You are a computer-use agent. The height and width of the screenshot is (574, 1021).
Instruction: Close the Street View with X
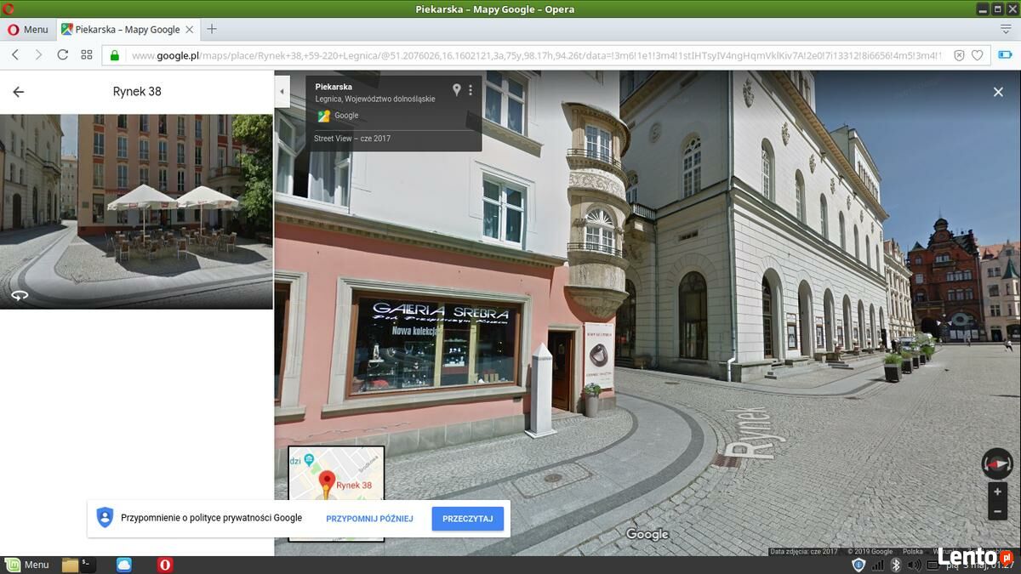998,92
